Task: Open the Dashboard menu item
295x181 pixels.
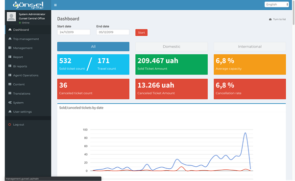Action: pos(28,30)
